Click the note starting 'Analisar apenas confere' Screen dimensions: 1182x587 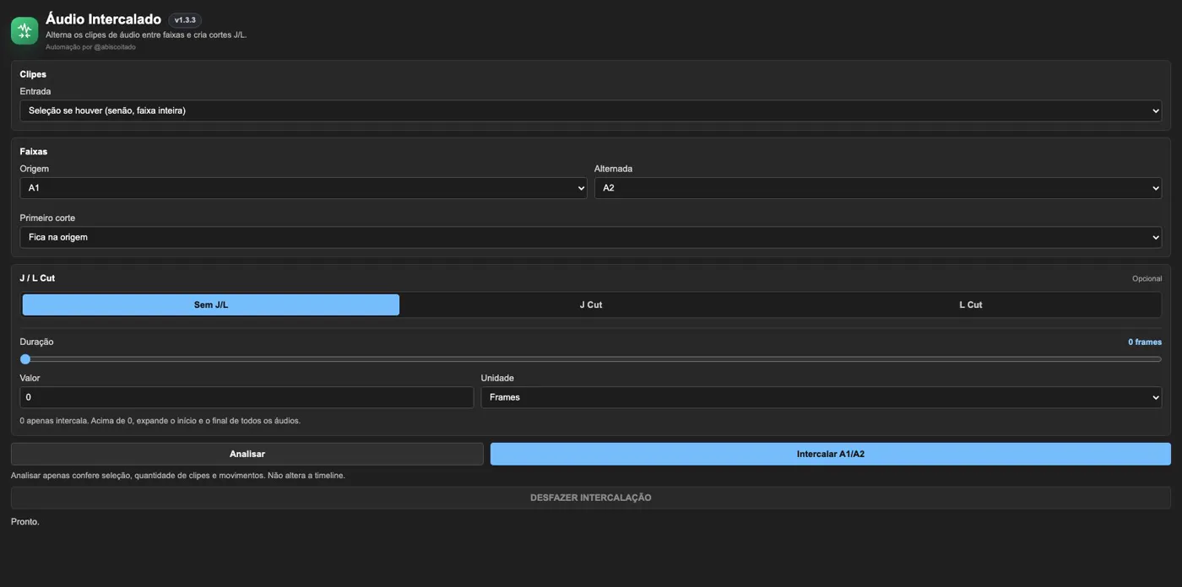[x=178, y=476]
